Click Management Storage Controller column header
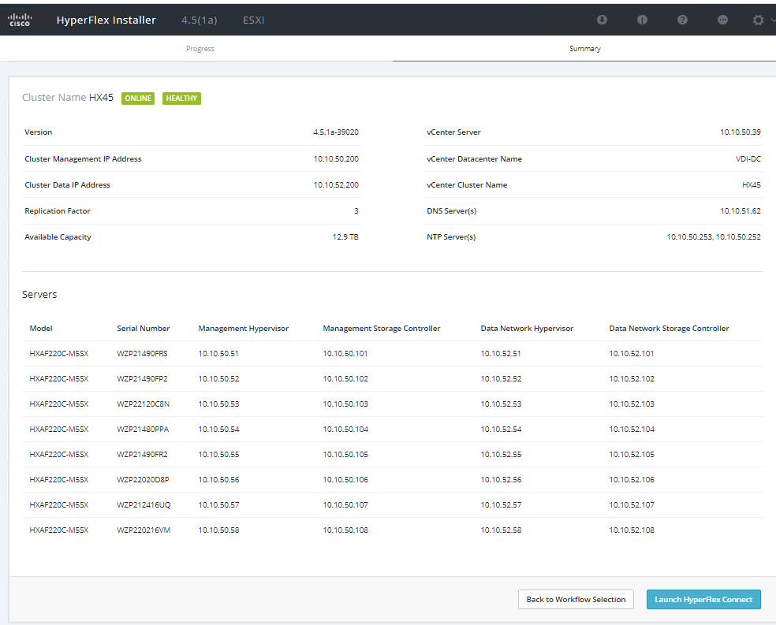776x625 pixels. 382,329
